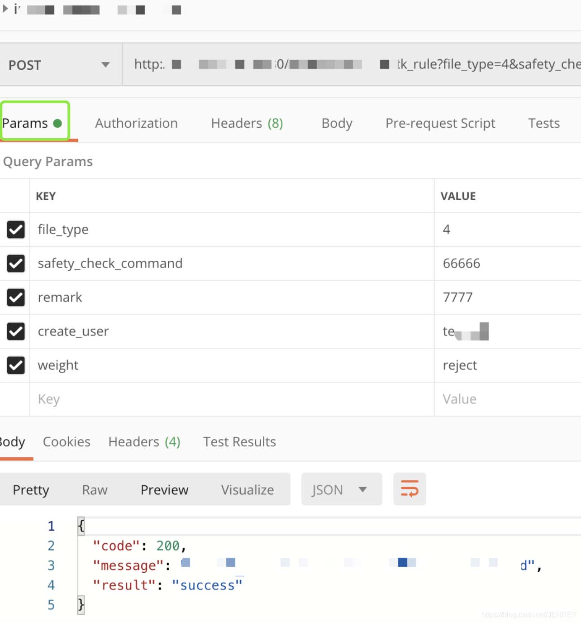Switch response view to Raw

[95, 489]
